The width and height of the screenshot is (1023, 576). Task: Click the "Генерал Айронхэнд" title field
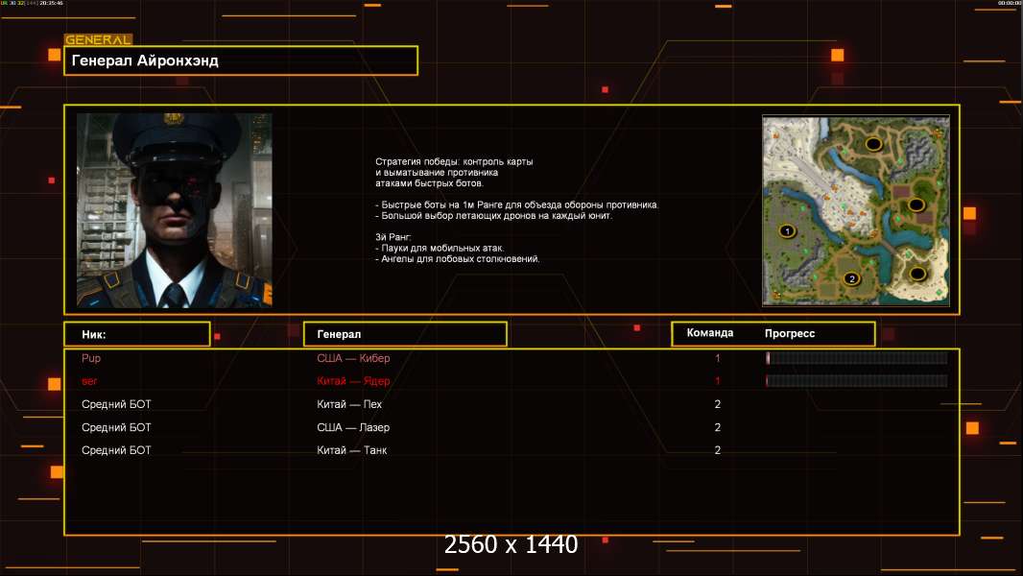pyautogui.click(x=241, y=60)
